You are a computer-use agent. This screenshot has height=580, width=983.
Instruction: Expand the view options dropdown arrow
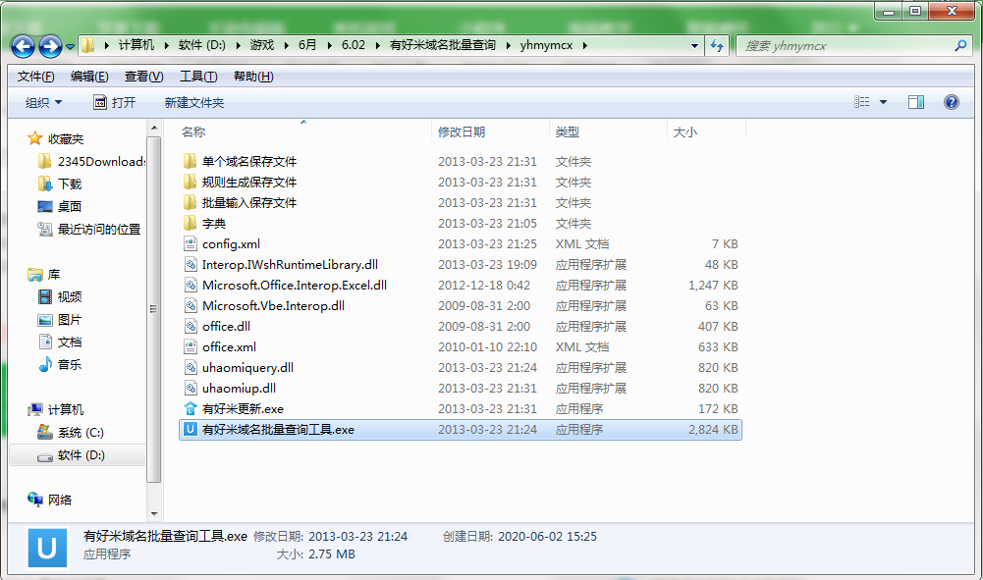pos(883,102)
